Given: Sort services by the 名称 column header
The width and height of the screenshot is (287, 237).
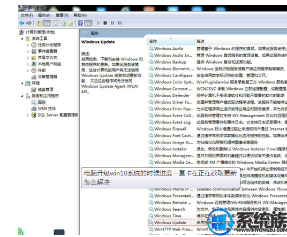Looking at the screenshot, I should [x=171, y=41].
